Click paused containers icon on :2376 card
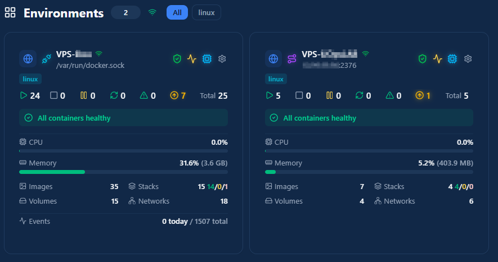This screenshot has width=498, height=262. point(329,95)
